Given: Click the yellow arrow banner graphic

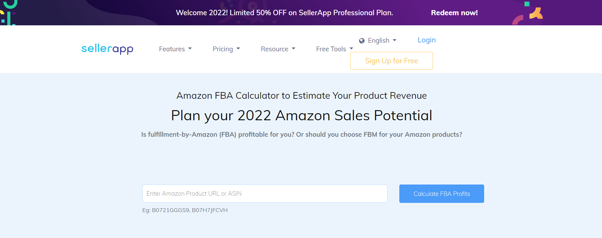Looking at the screenshot, I should pyautogui.click(x=536, y=13).
